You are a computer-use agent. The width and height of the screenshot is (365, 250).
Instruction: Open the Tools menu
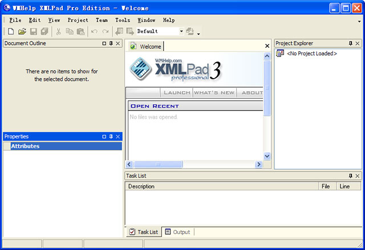(x=123, y=20)
